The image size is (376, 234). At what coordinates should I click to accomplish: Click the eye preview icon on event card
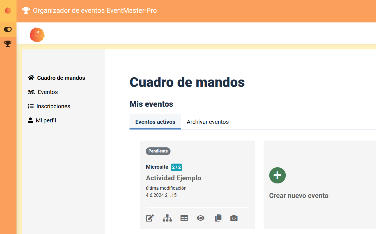tap(201, 218)
